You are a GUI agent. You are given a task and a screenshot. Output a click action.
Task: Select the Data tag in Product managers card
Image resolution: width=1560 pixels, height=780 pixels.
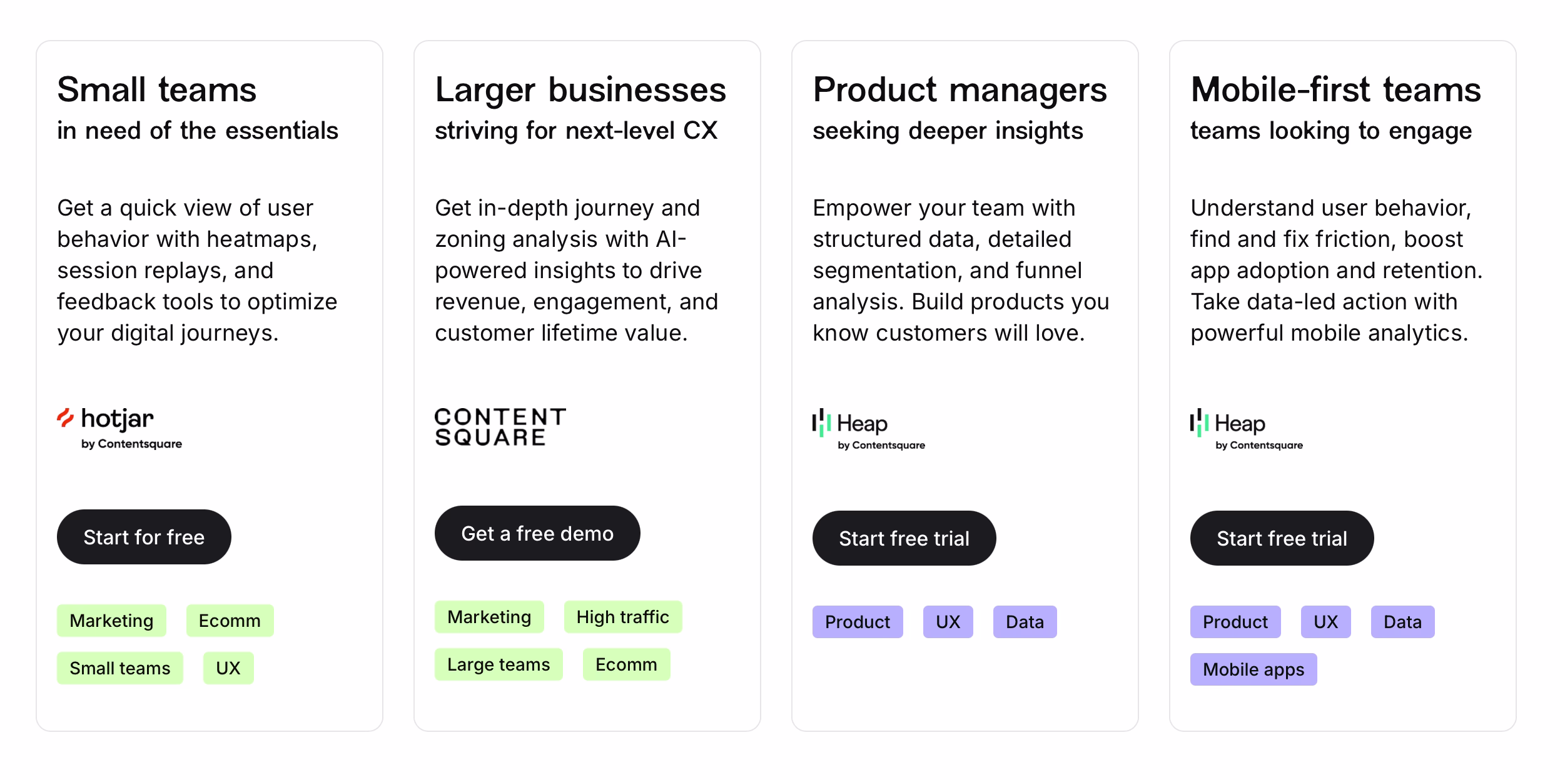coord(1024,622)
